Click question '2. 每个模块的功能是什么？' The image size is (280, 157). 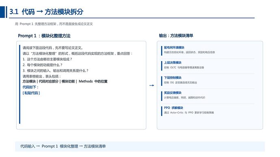43,65
